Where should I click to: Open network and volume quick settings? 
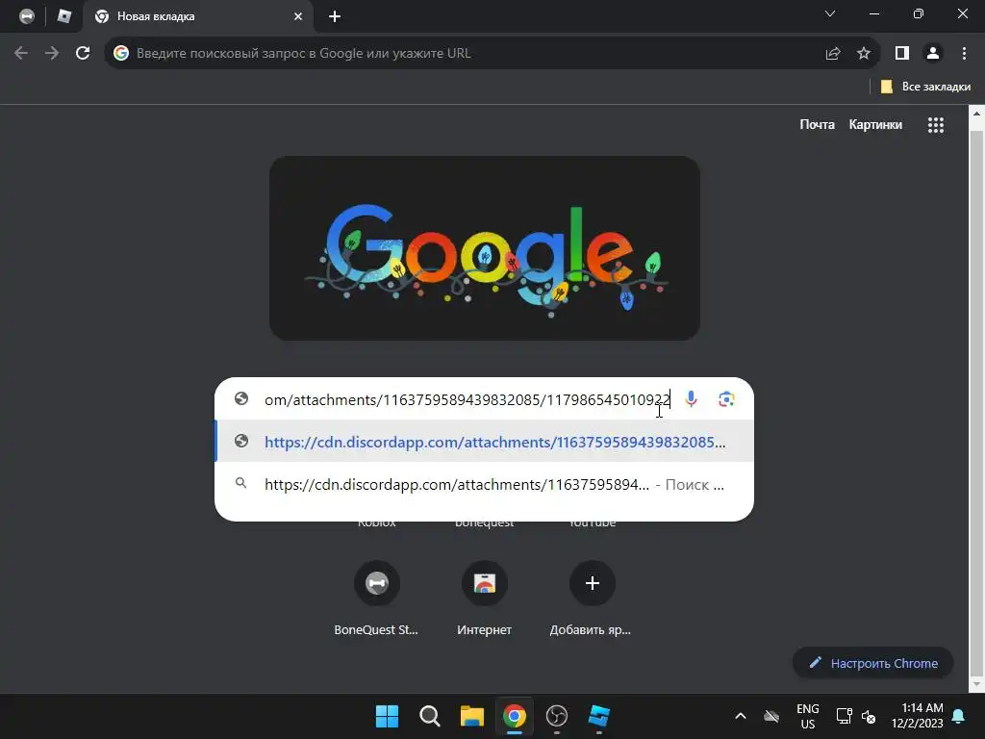click(855, 716)
